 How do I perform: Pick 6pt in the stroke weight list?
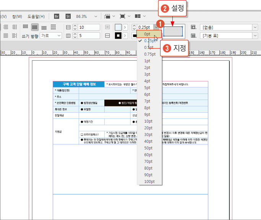149,94
